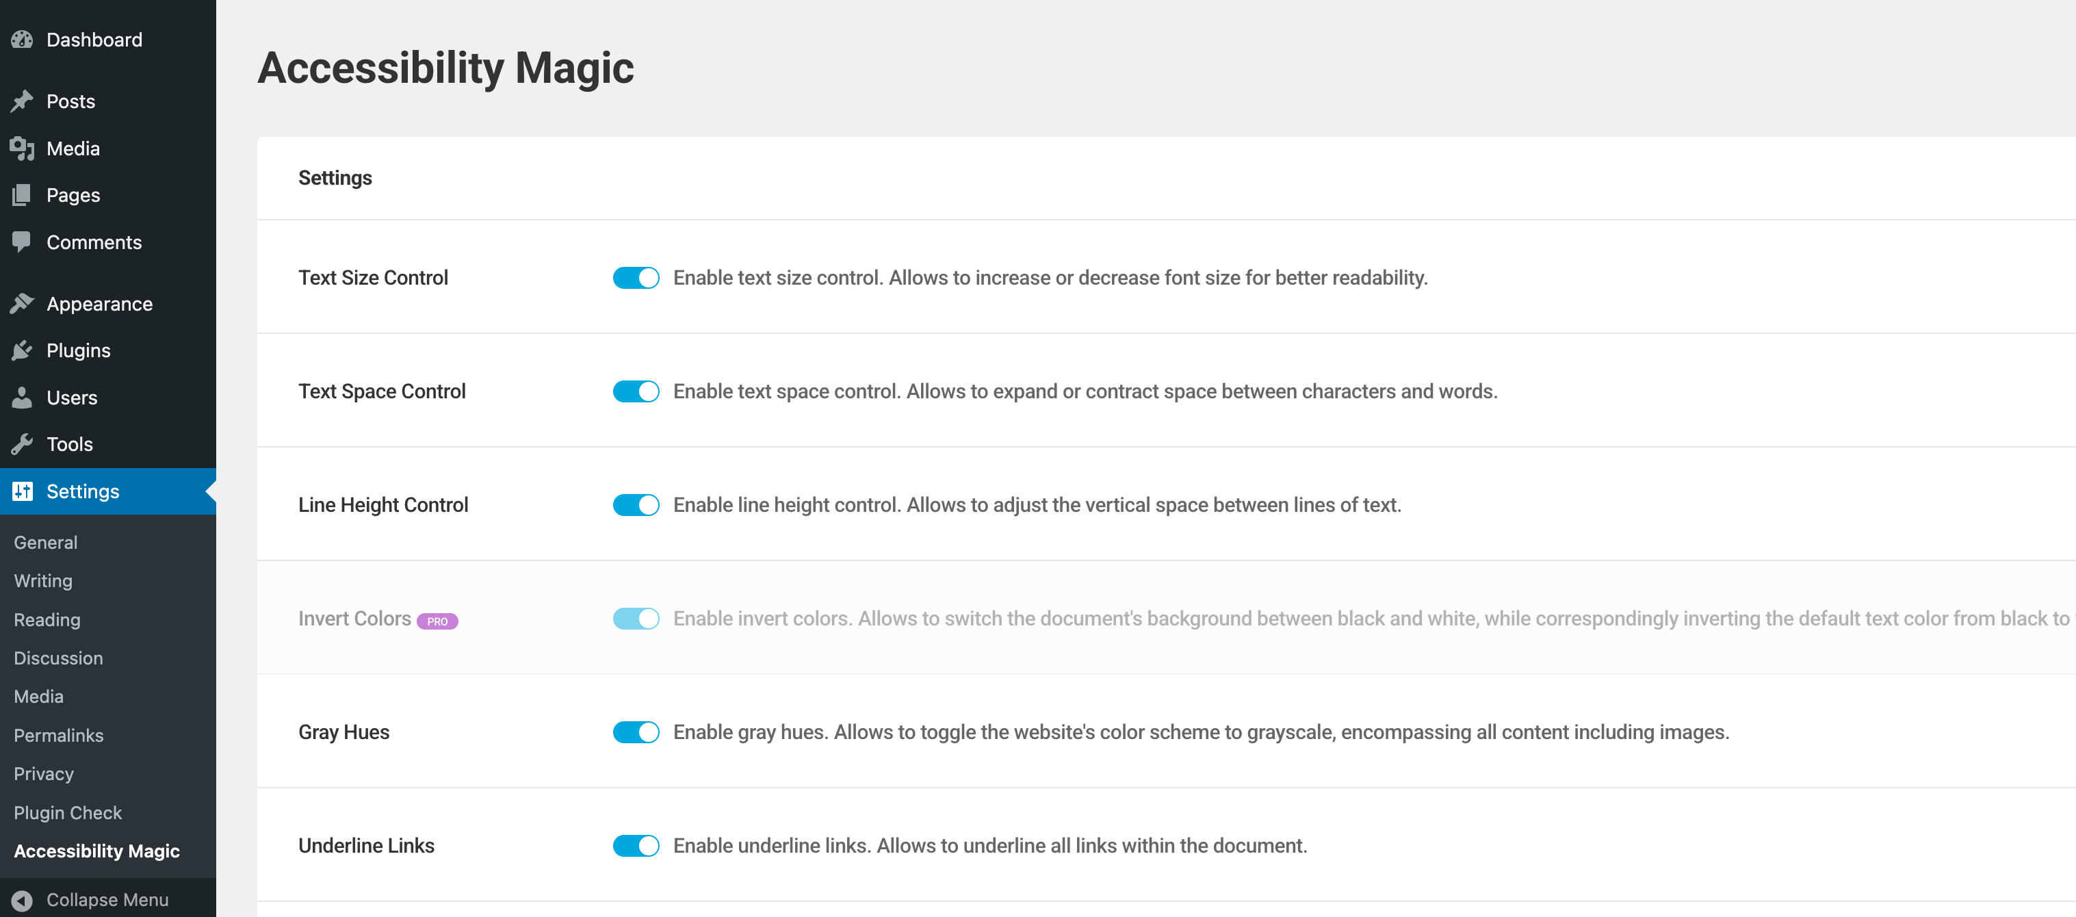Open the Permalinks settings submenu
Screen dimensions: 2076x917
pyautogui.click(x=58, y=736)
